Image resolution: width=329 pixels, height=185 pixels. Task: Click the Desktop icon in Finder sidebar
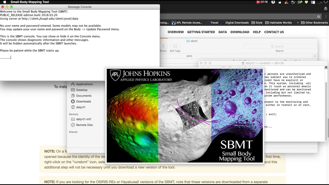73,90
